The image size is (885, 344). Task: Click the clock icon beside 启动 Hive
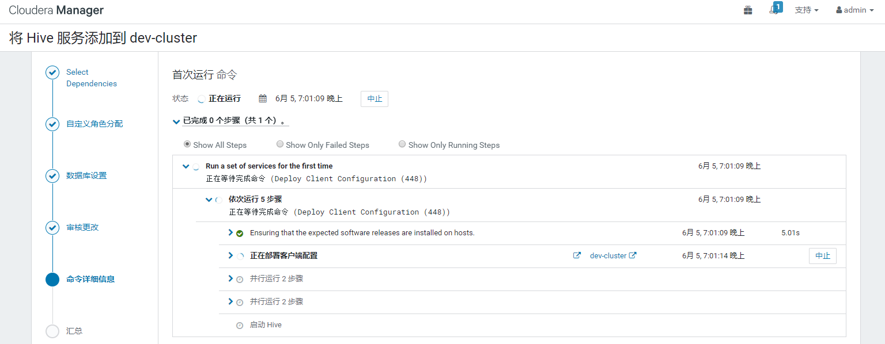coord(240,326)
